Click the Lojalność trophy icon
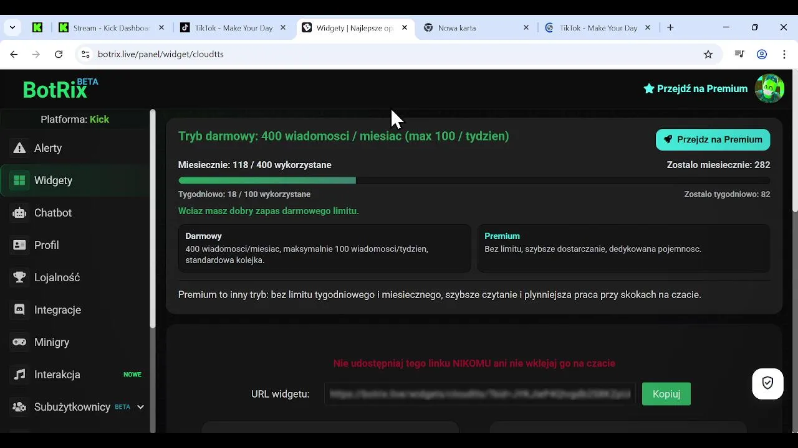The width and height of the screenshot is (798, 448). [x=19, y=278]
